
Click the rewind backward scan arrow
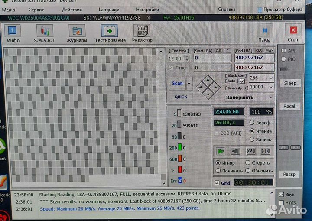pyautogui.click(x=235, y=151)
